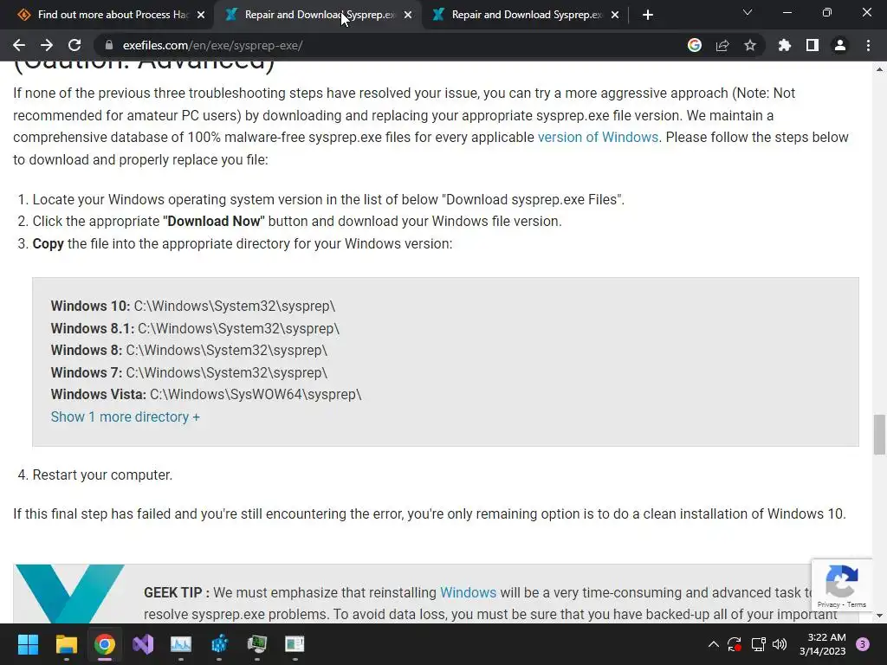Toggle the browser side panel

813,45
